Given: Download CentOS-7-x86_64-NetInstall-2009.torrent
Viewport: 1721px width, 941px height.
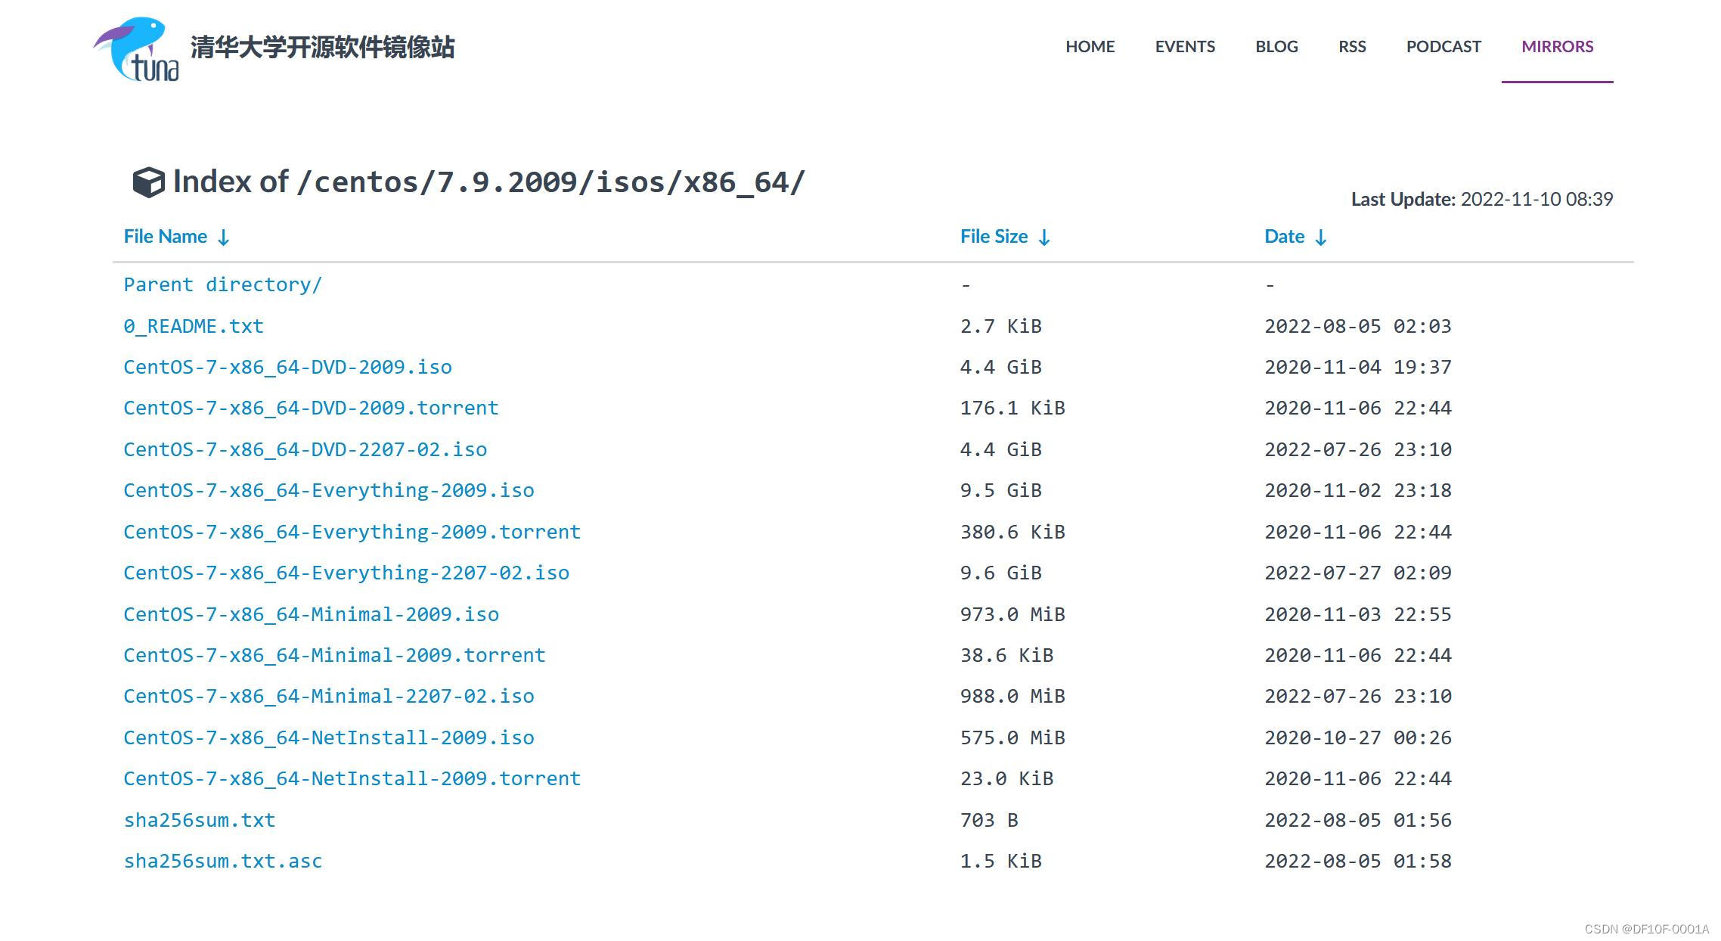Looking at the screenshot, I should click(x=352, y=778).
